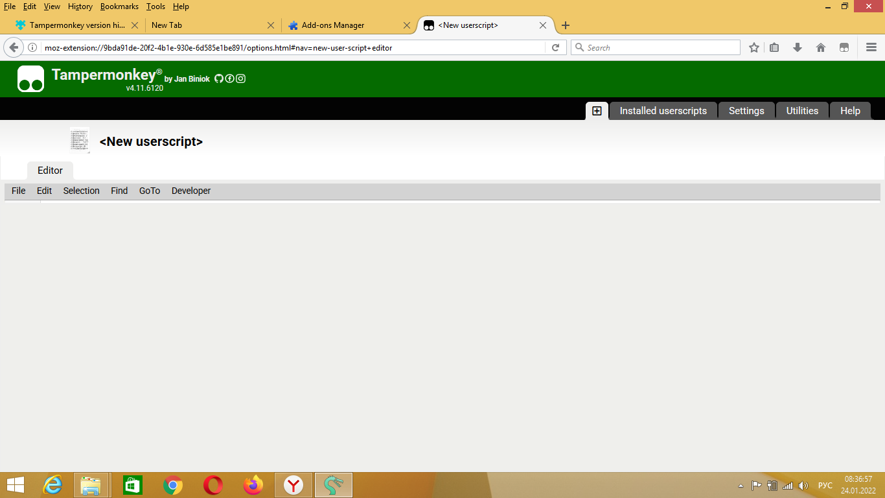Screen dimensions: 885x498
Task: Bookmark this page with star icon
Action: 754,47
